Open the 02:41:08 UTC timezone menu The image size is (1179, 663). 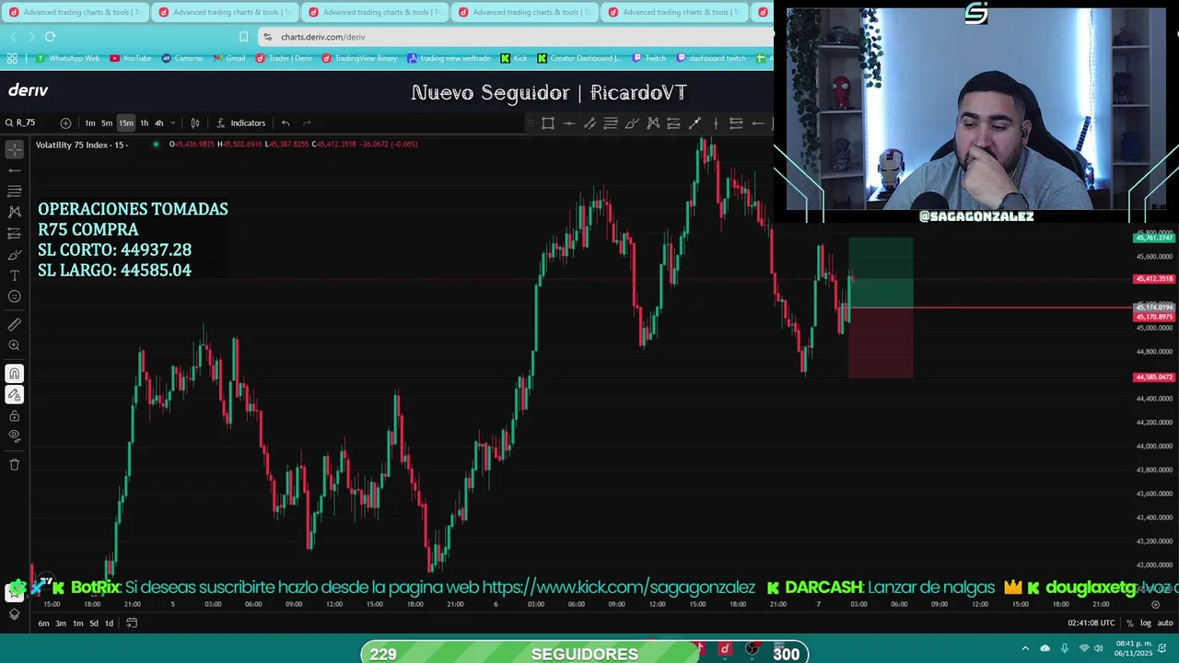pos(1091,623)
